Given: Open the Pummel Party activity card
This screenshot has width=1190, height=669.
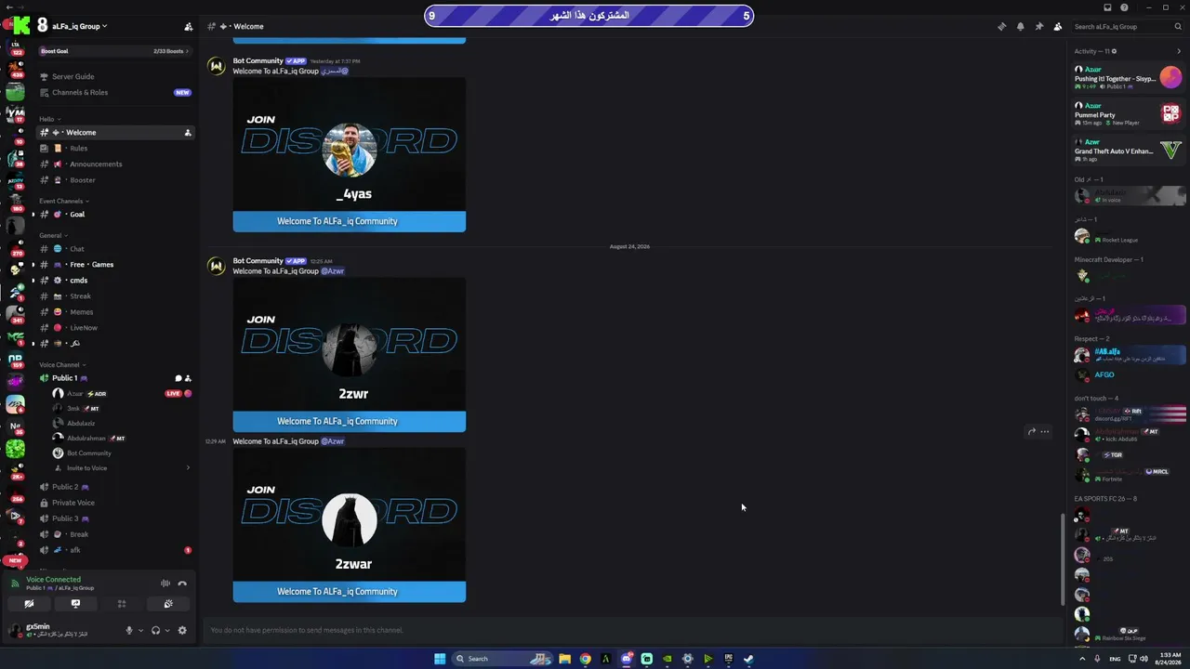Looking at the screenshot, I should click(x=1128, y=114).
